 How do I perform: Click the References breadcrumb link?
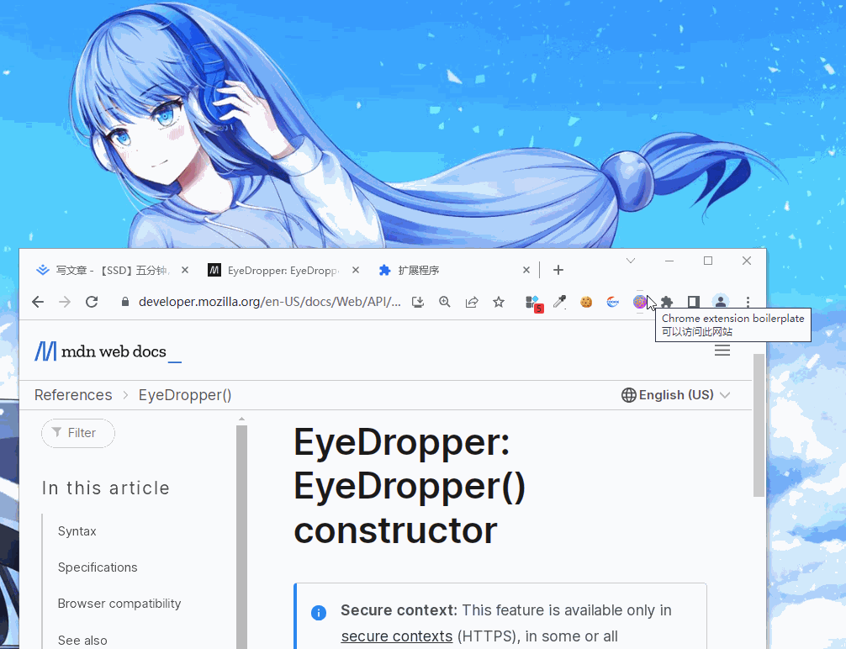pos(73,395)
